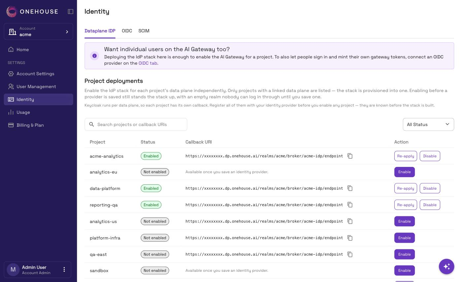Select Identity in sidebar
462x282 pixels.
pos(38,99)
